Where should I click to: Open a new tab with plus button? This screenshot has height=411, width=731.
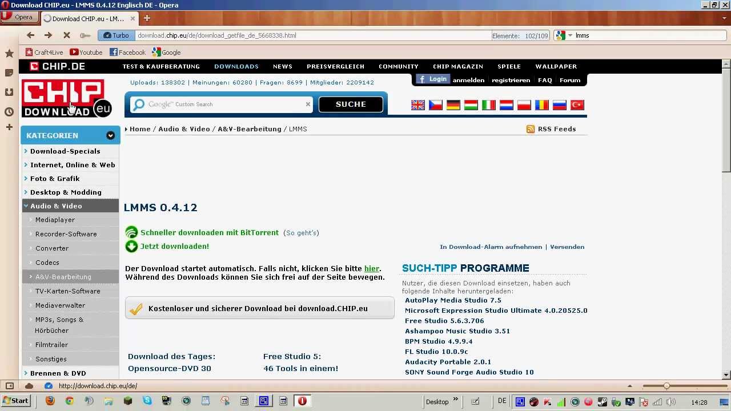[147, 18]
